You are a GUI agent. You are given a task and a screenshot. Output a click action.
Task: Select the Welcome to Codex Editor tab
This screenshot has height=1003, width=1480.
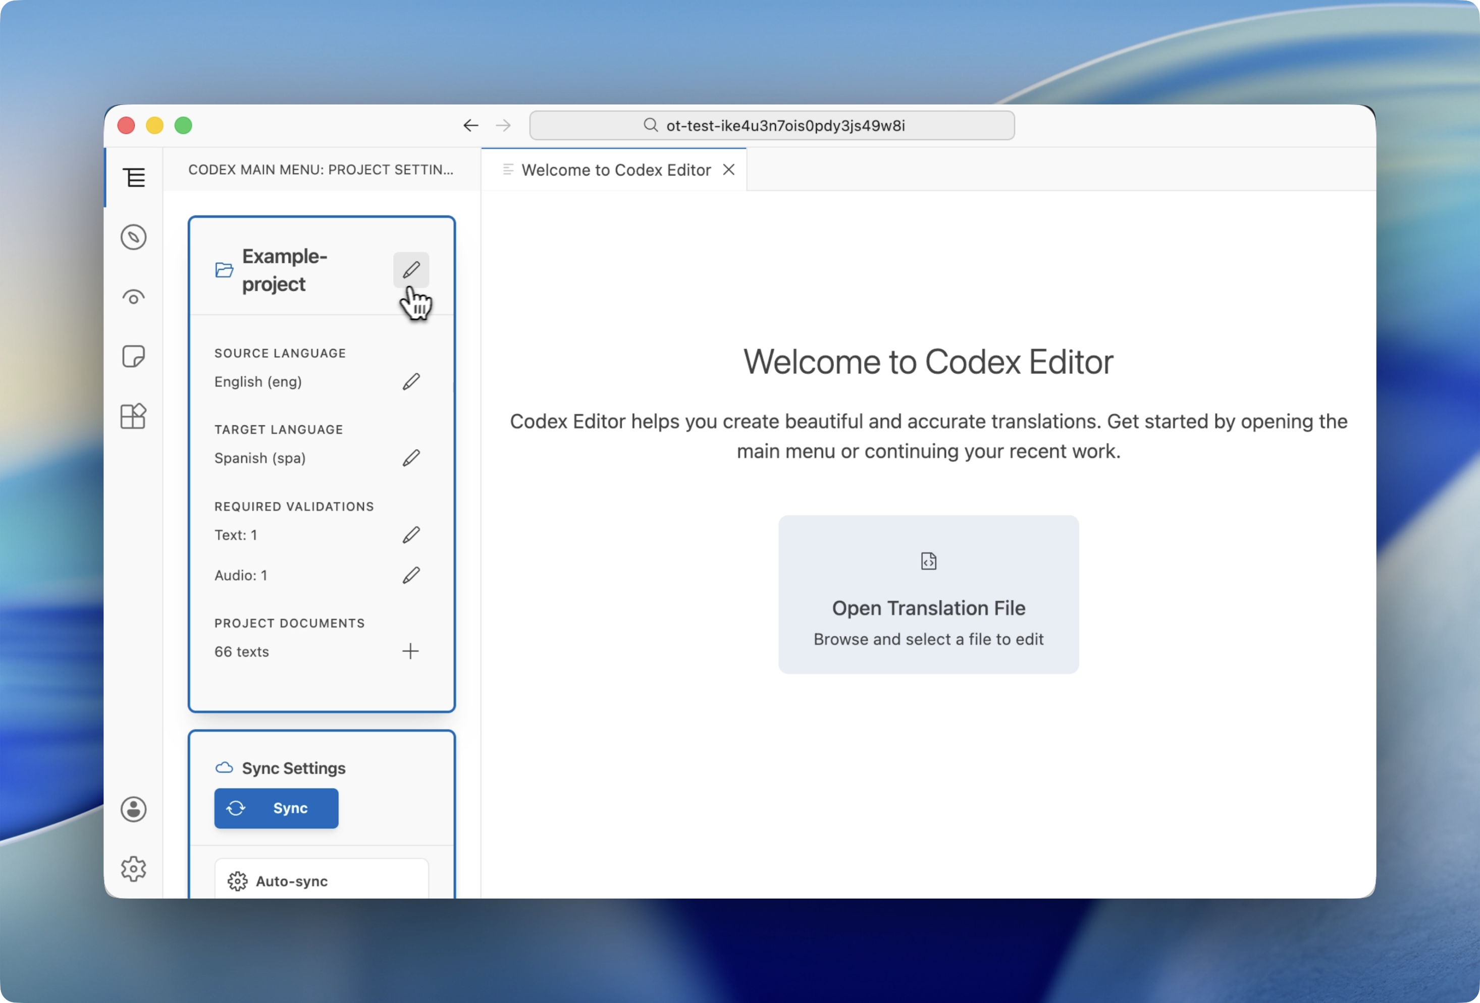615,170
